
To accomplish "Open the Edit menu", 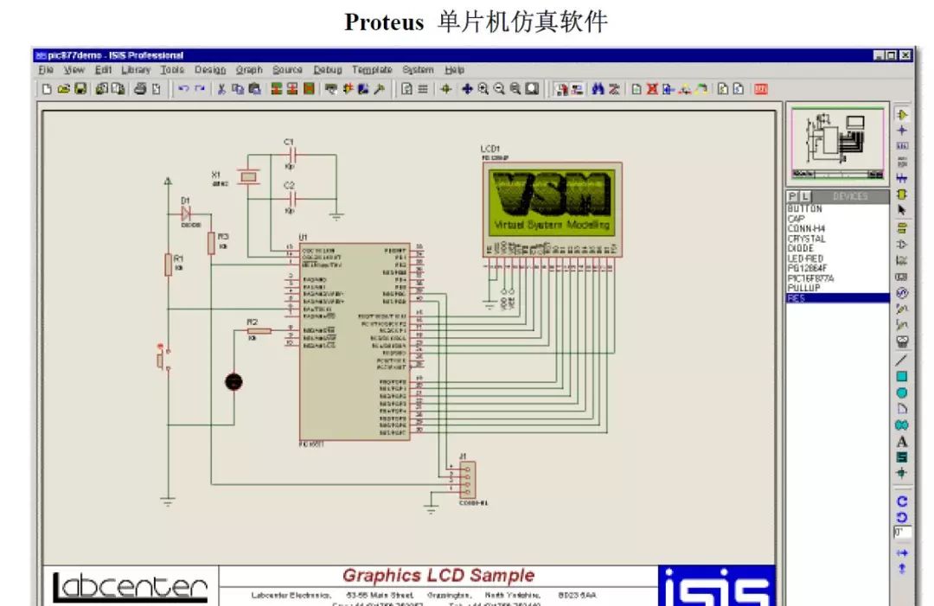I will click(x=103, y=70).
